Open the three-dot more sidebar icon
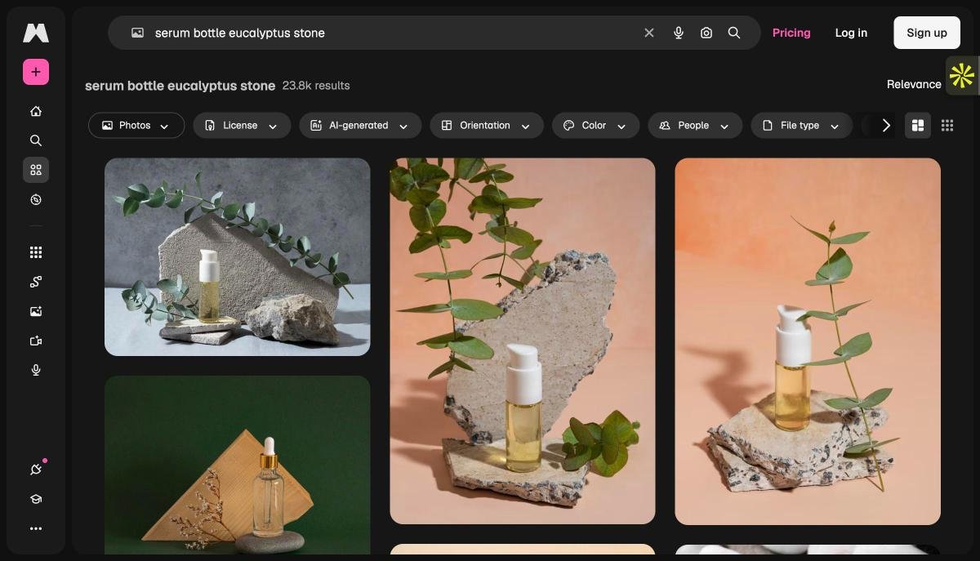The width and height of the screenshot is (980, 561). point(36,528)
